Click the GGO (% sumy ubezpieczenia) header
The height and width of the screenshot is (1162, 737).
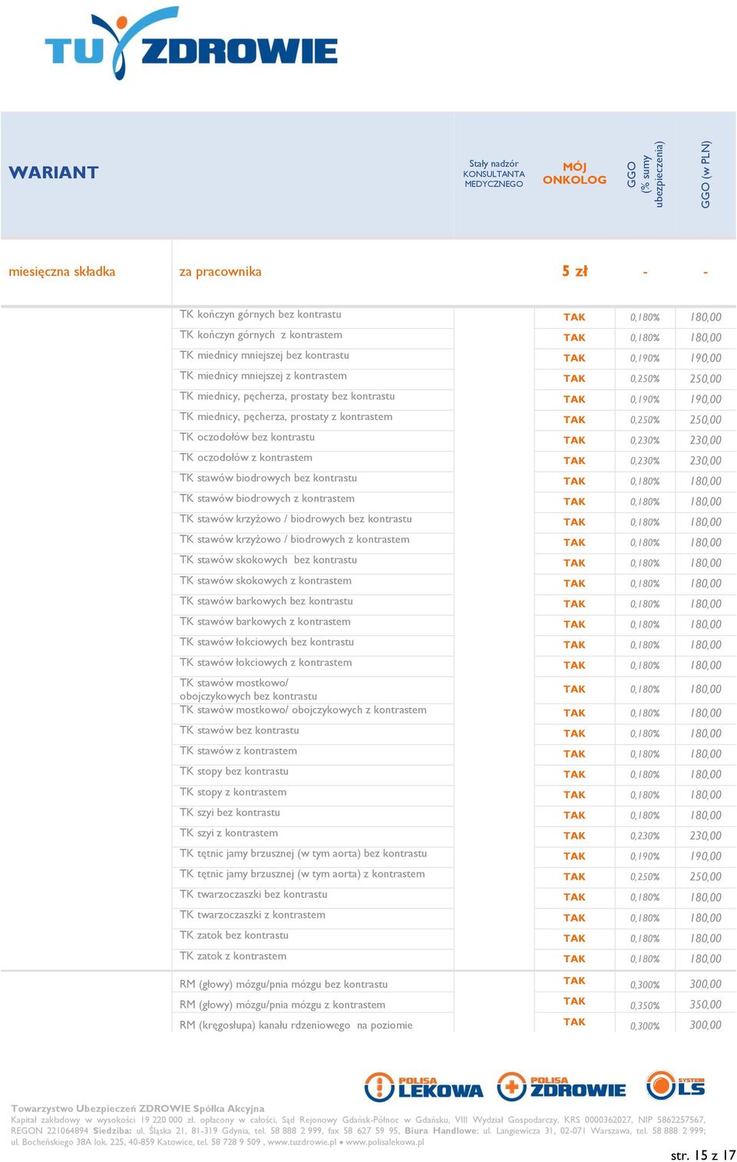coord(645,174)
